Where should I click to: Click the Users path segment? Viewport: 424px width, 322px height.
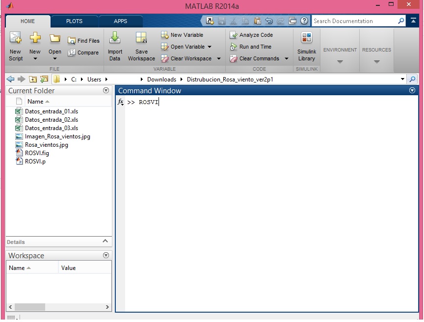(x=94, y=80)
